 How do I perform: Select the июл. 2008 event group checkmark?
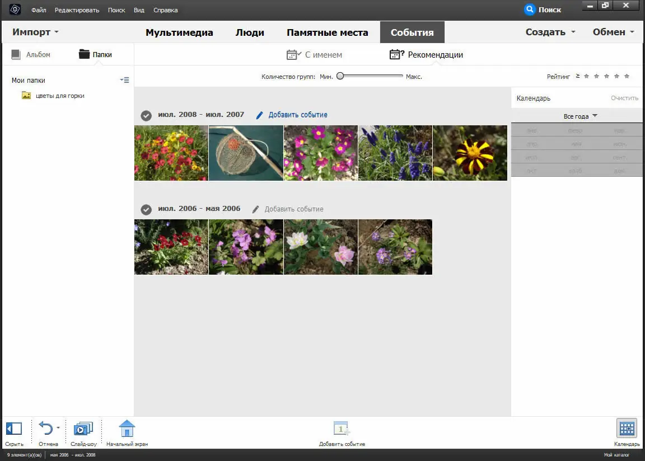click(146, 116)
